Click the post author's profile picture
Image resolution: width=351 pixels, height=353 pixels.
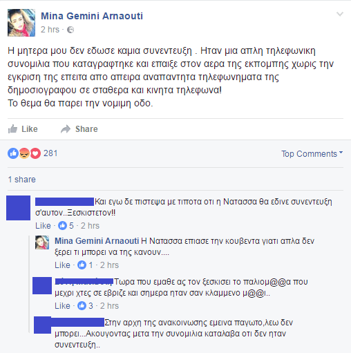[x=21, y=23]
